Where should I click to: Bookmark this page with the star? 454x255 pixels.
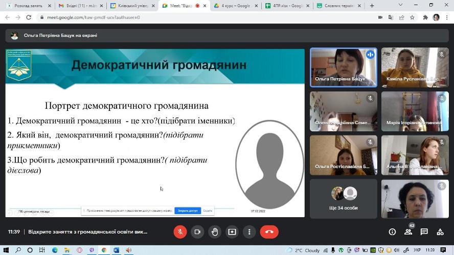(x=412, y=17)
